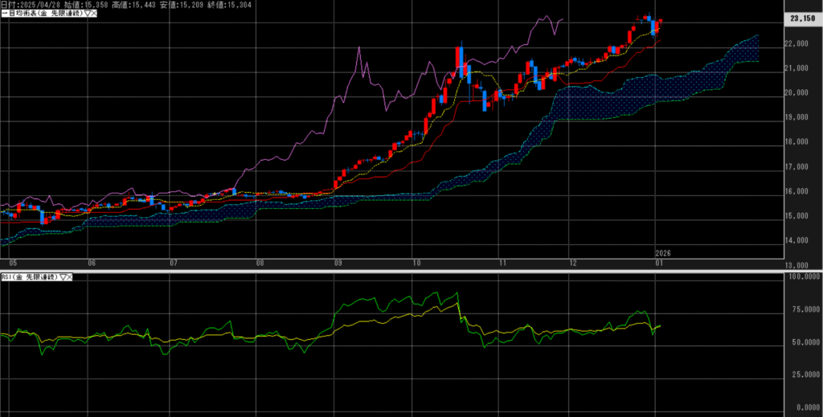Click the RSI(金 先限連続) panel title label
This screenshot has height=417, width=823.
[x=28, y=276]
